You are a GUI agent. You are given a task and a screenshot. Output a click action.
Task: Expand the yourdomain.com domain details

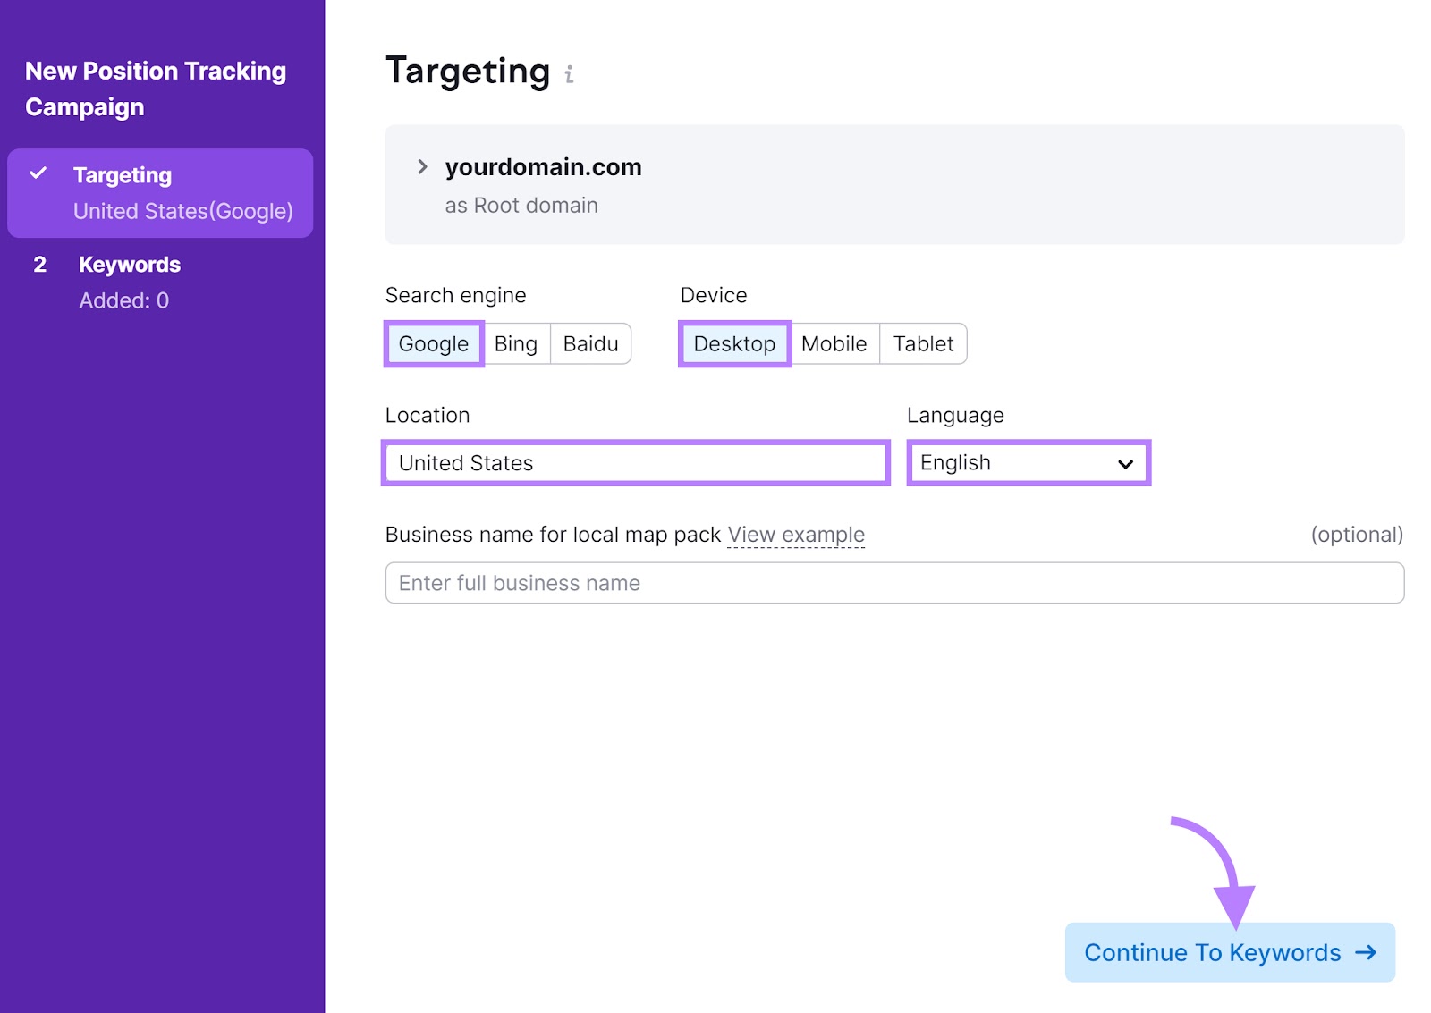(x=420, y=166)
